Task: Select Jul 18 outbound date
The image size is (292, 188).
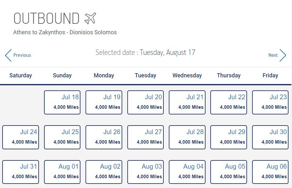Action: click(x=62, y=102)
